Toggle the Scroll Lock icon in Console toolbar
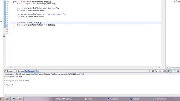The image size is (180, 101). tap(164, 71)
